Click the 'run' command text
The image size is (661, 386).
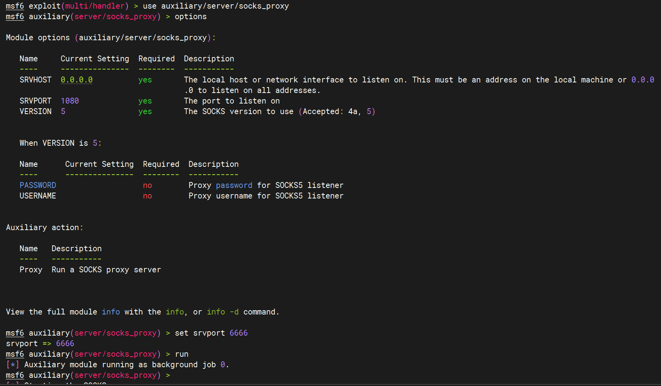click(182, 354)
